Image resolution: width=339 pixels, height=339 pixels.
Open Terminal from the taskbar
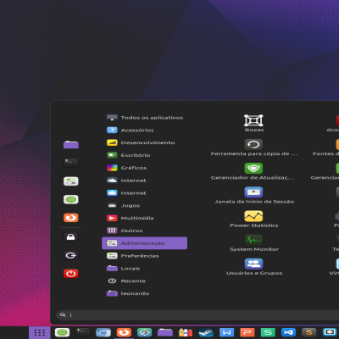(82, 332)
